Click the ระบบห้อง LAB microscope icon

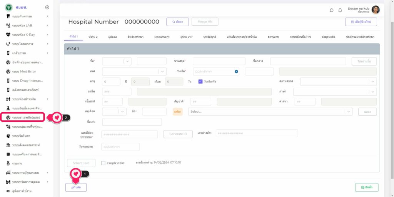[8, 25]
